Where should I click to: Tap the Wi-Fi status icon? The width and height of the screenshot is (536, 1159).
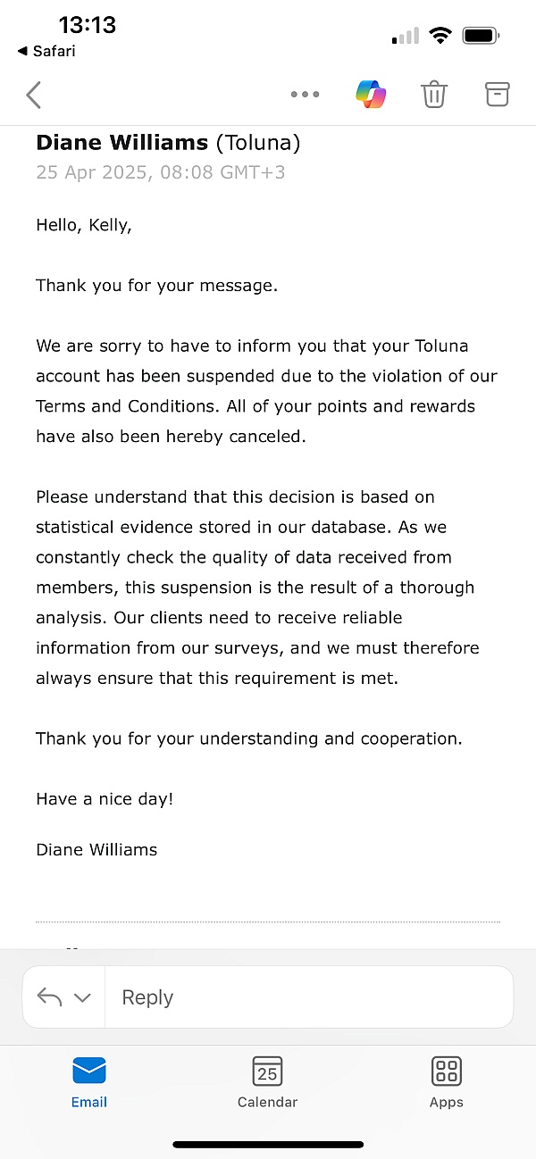tap(440, 36)
